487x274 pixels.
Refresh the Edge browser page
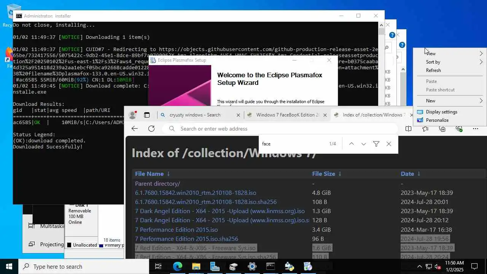151,129
